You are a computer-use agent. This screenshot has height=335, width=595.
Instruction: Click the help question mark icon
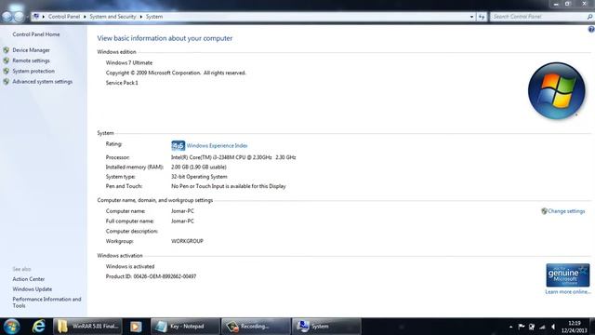(x=591, y=30)
